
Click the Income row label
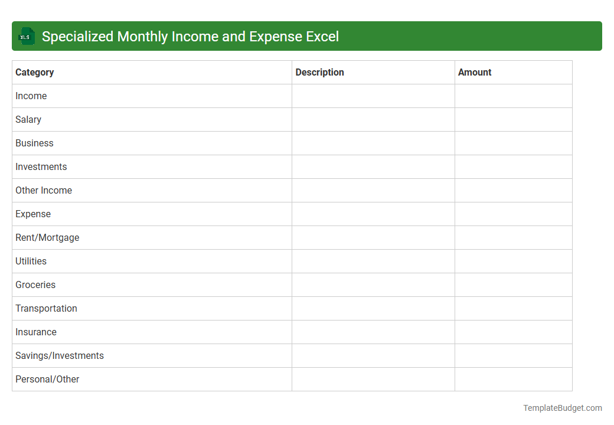(x=31, y=96)
